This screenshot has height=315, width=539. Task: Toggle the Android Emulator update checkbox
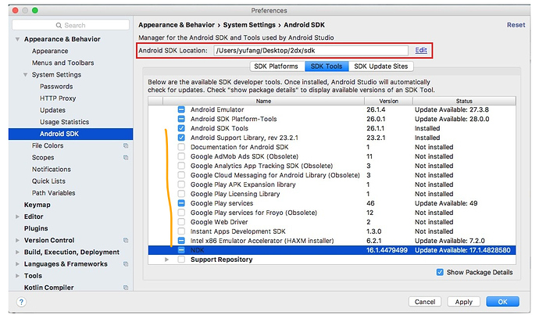coord(181,109)
